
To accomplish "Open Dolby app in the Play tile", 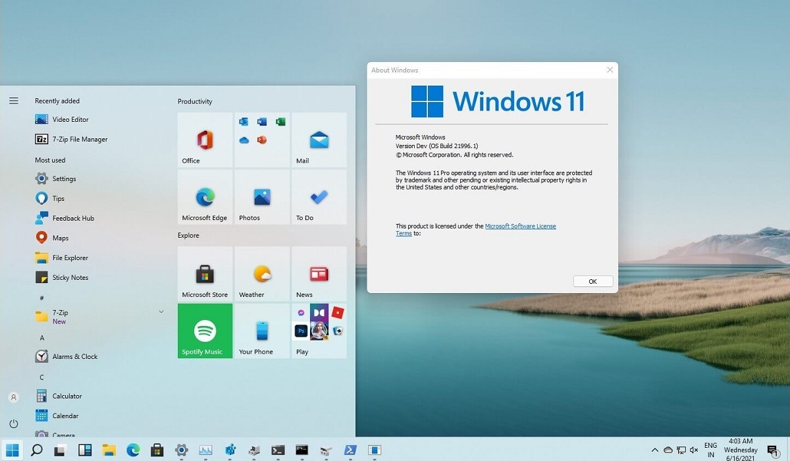I will (x=319, y=312).
